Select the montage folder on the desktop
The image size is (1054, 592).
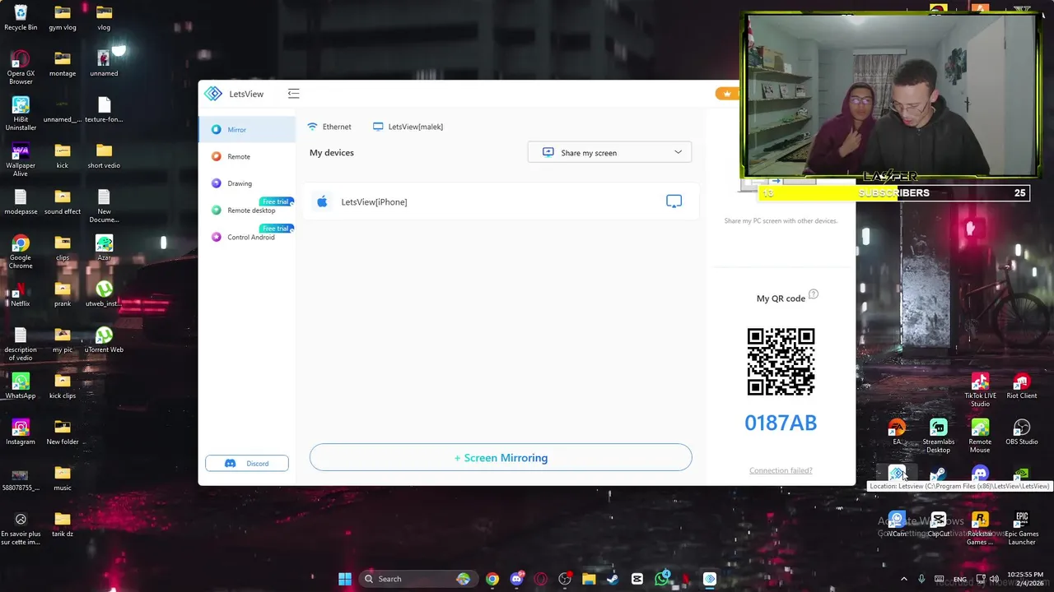click(63, 64)
